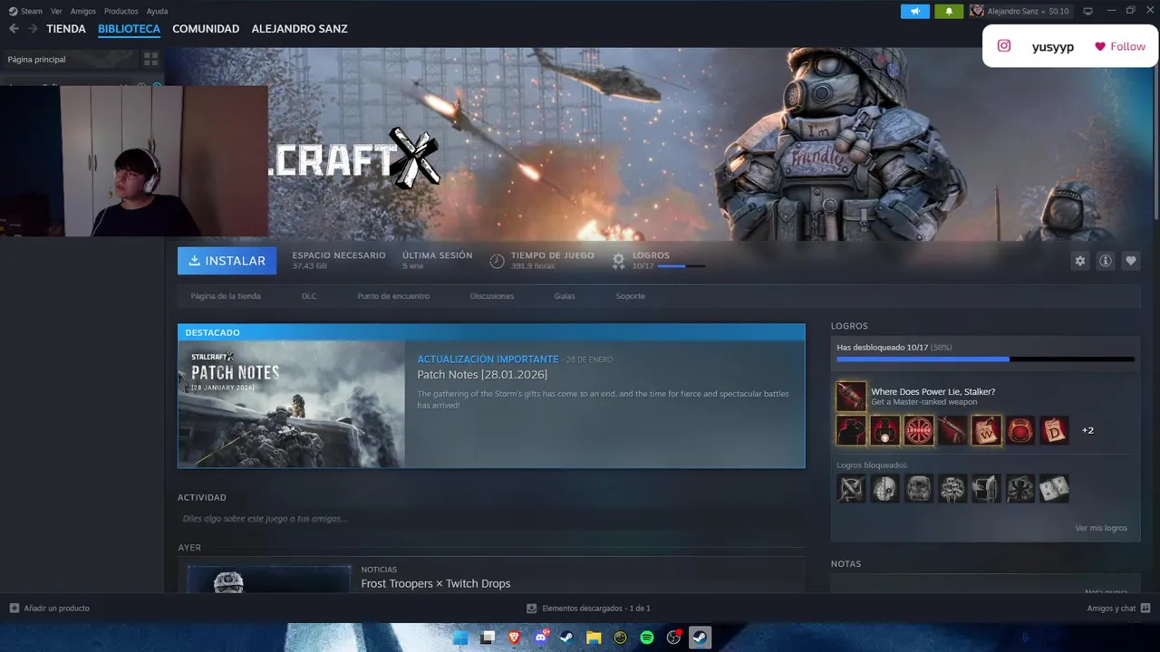The width and height of the screenshot is (1160, 652).
Task: Click the Has desbloqueado 10/17 progress bar
Action: click(x=985, y=360)
